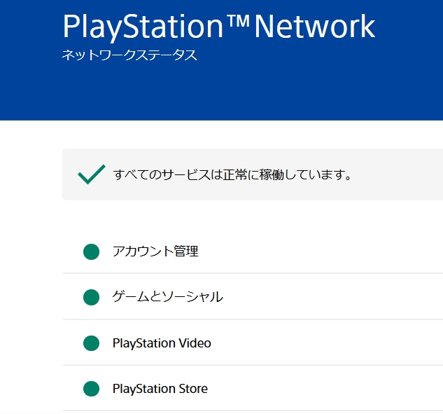The image size is (443, 414).
Task: Click the divider line below アカウント管理 row
Action: coord(252,273)
